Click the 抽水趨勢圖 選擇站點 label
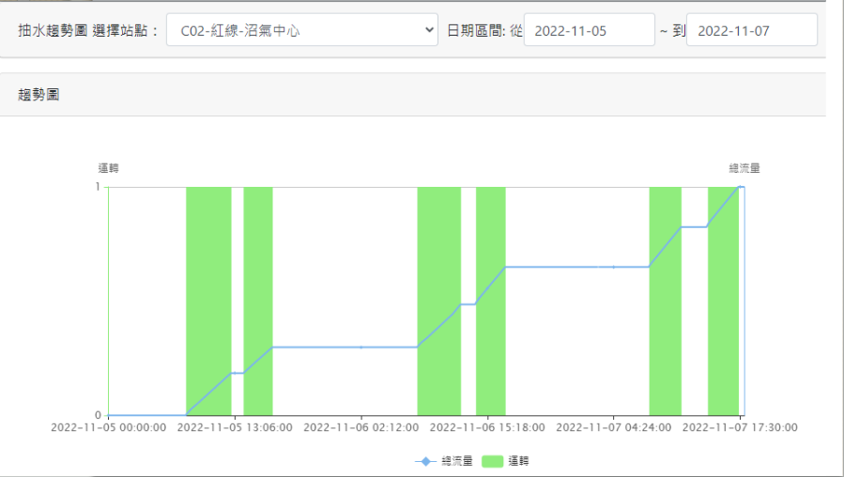Image resolution: width=844 pixels, height=477 pixels. pyautogui.click(x=87, y=31)
